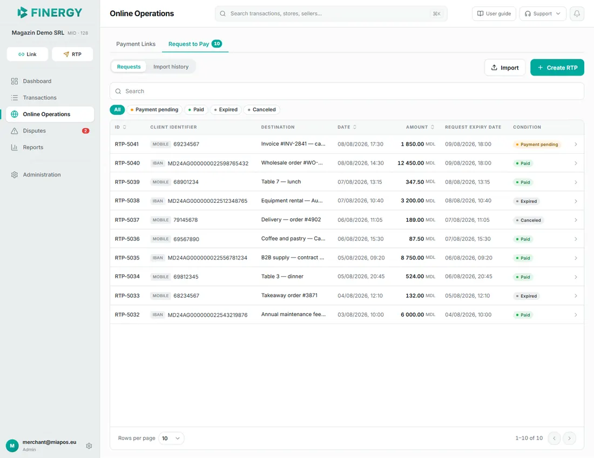Click the Canceled badge on RTP-5037

529,220
